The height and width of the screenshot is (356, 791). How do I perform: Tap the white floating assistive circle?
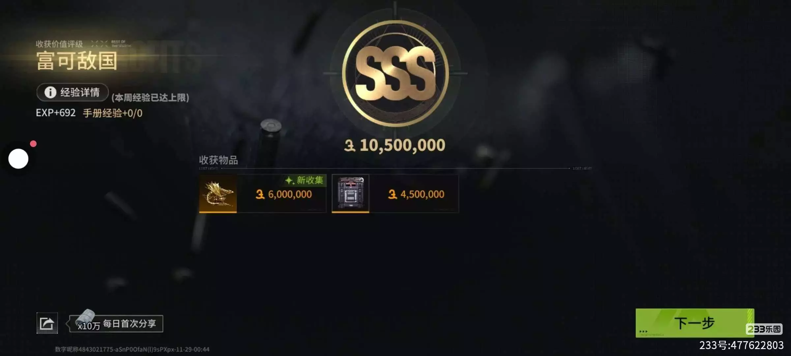pyautogui.click(x=18, y=159)
